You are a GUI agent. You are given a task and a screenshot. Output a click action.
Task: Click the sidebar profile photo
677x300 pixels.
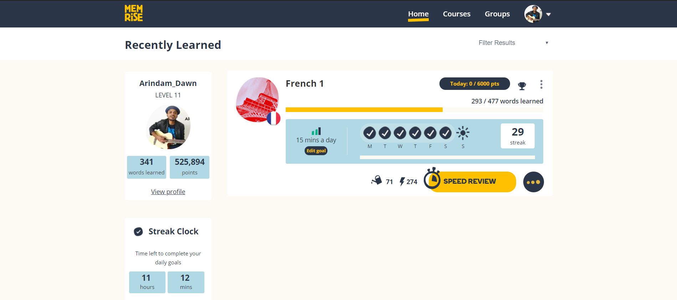[168, 127]
